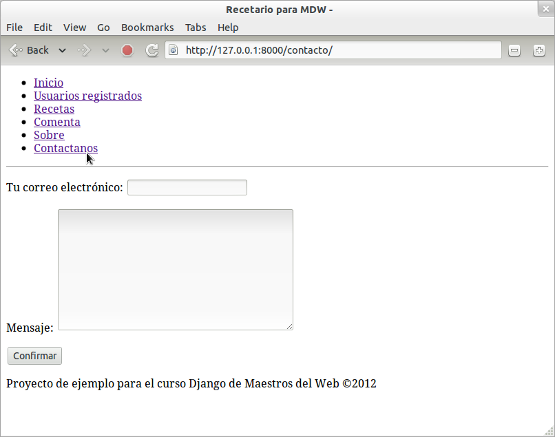Screen dimensions: 555x437
Task: Focus the Tu correo electrónico field
Action: (x=187, y=187)
